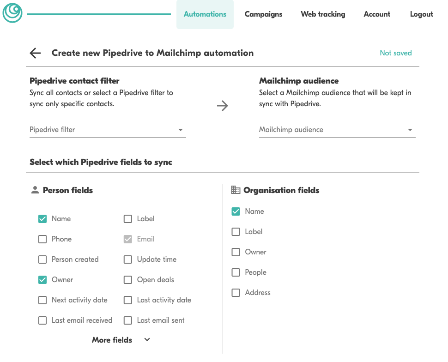Click the Not saved status text

(x=396, y=53)
